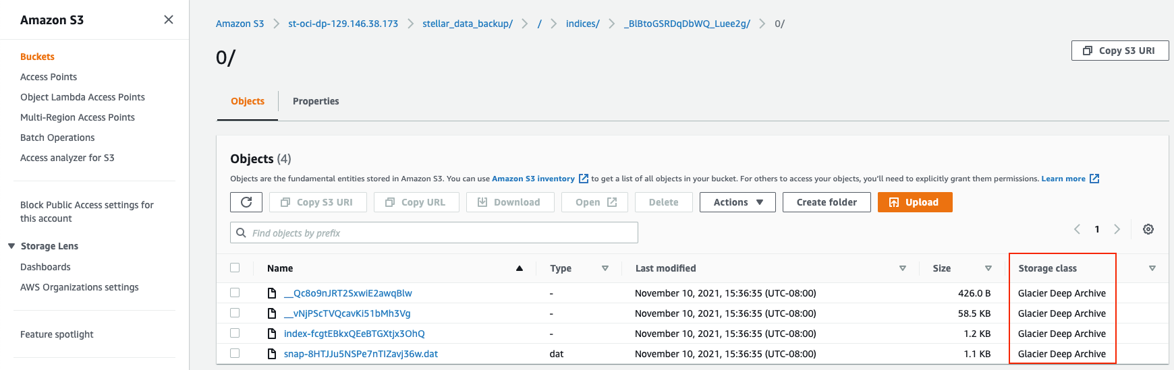Close the Amazon S3 sidebar panel
Viewport: 1174px width, 370px height.
(169, 20)
